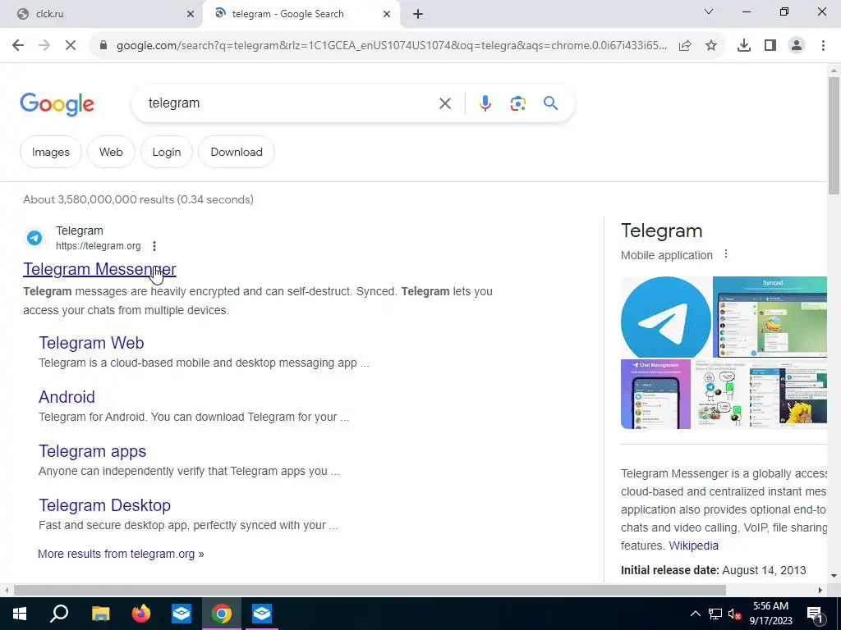
Task: Click https://telegram.org URL text
Action: tap(99, 246)
